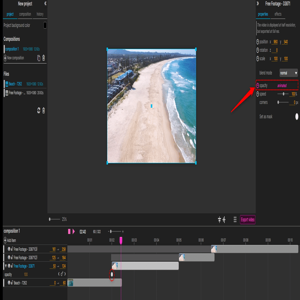This screenshot has height=300, width=300.
Task: Click scale x value 100
Action: point(275,59)
